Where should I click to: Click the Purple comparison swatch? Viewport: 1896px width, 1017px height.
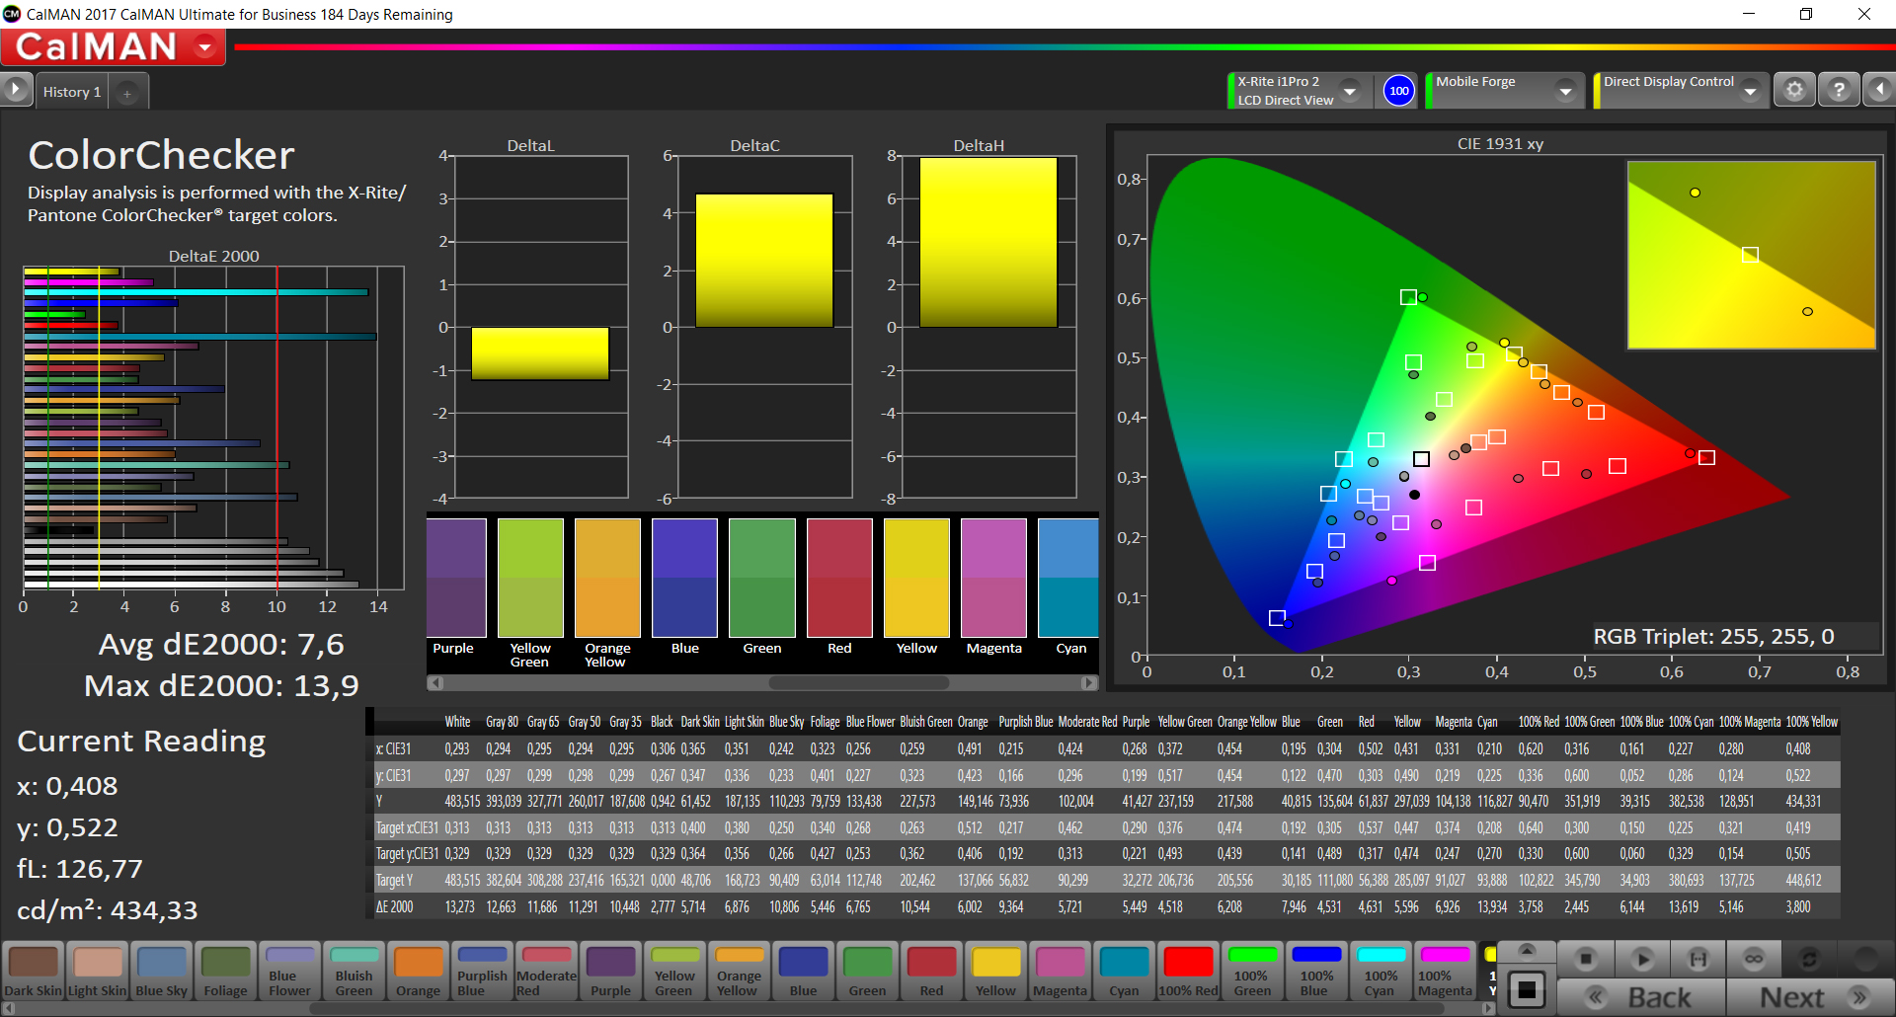click(x=456, y=578)
